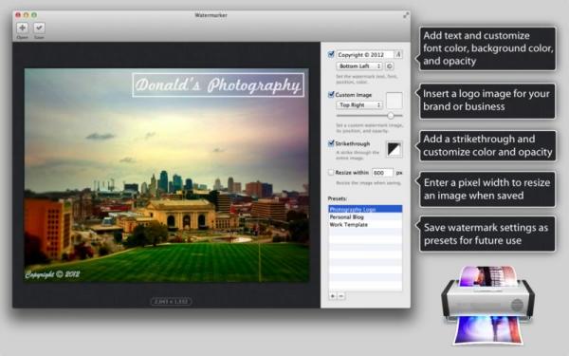The width and height of the screenshot is (569, 356).
Task: Choose the Photography Logo preset
Action: tap(365, 209)
